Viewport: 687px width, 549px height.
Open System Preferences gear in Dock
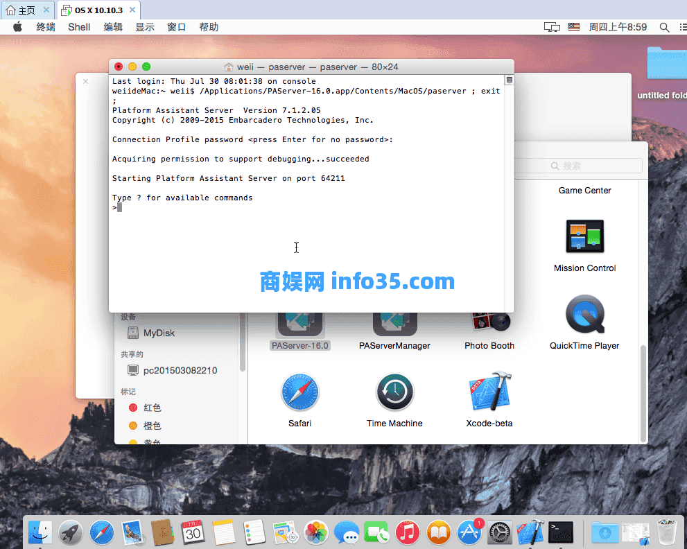pos(499,532)
